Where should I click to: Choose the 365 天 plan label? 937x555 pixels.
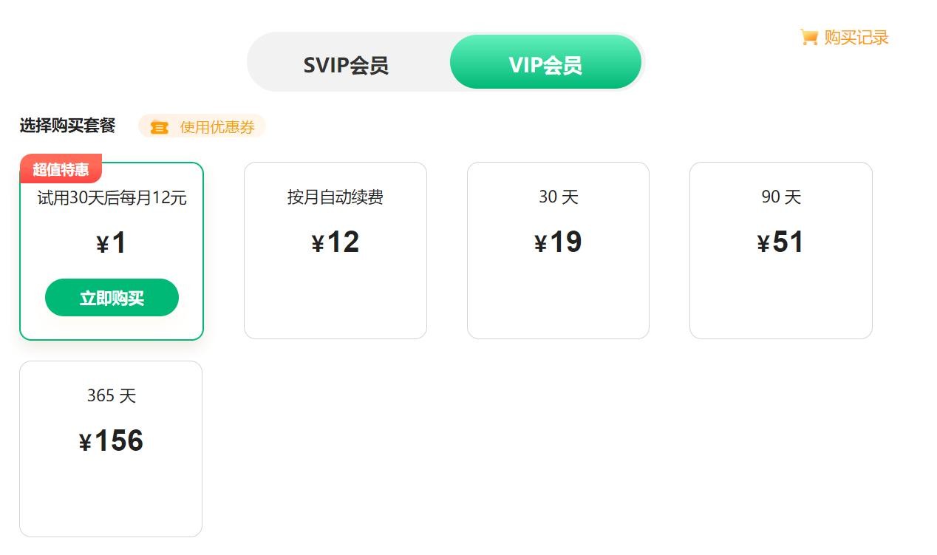[x=111, y=396]
